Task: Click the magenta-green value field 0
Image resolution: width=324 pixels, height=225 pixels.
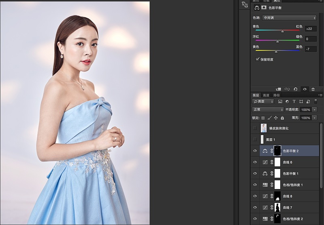Action: coord(311,39)
